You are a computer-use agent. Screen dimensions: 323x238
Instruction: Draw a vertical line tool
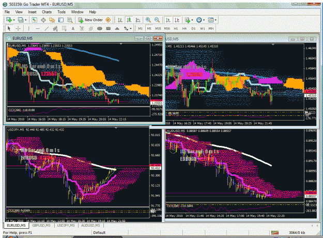(x=28, y=28)
